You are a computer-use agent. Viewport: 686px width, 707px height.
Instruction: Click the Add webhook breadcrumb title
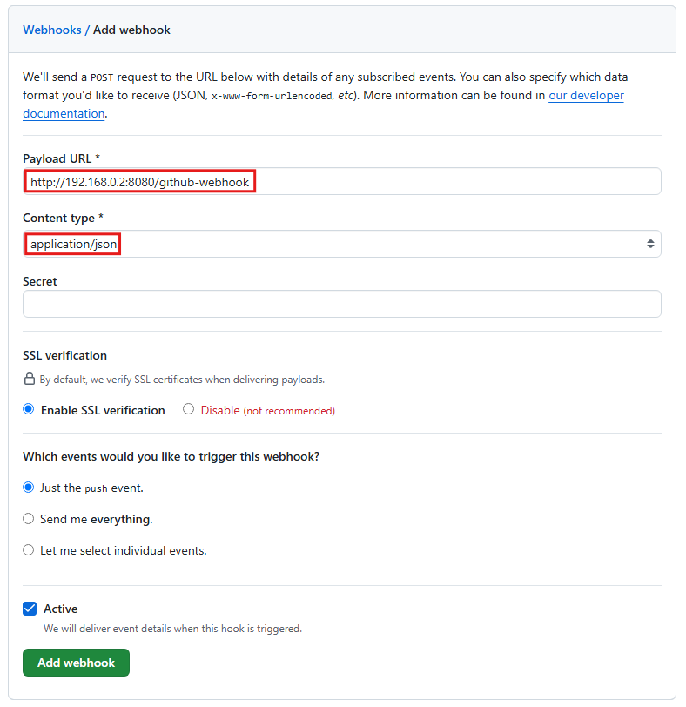pos(131,30)
